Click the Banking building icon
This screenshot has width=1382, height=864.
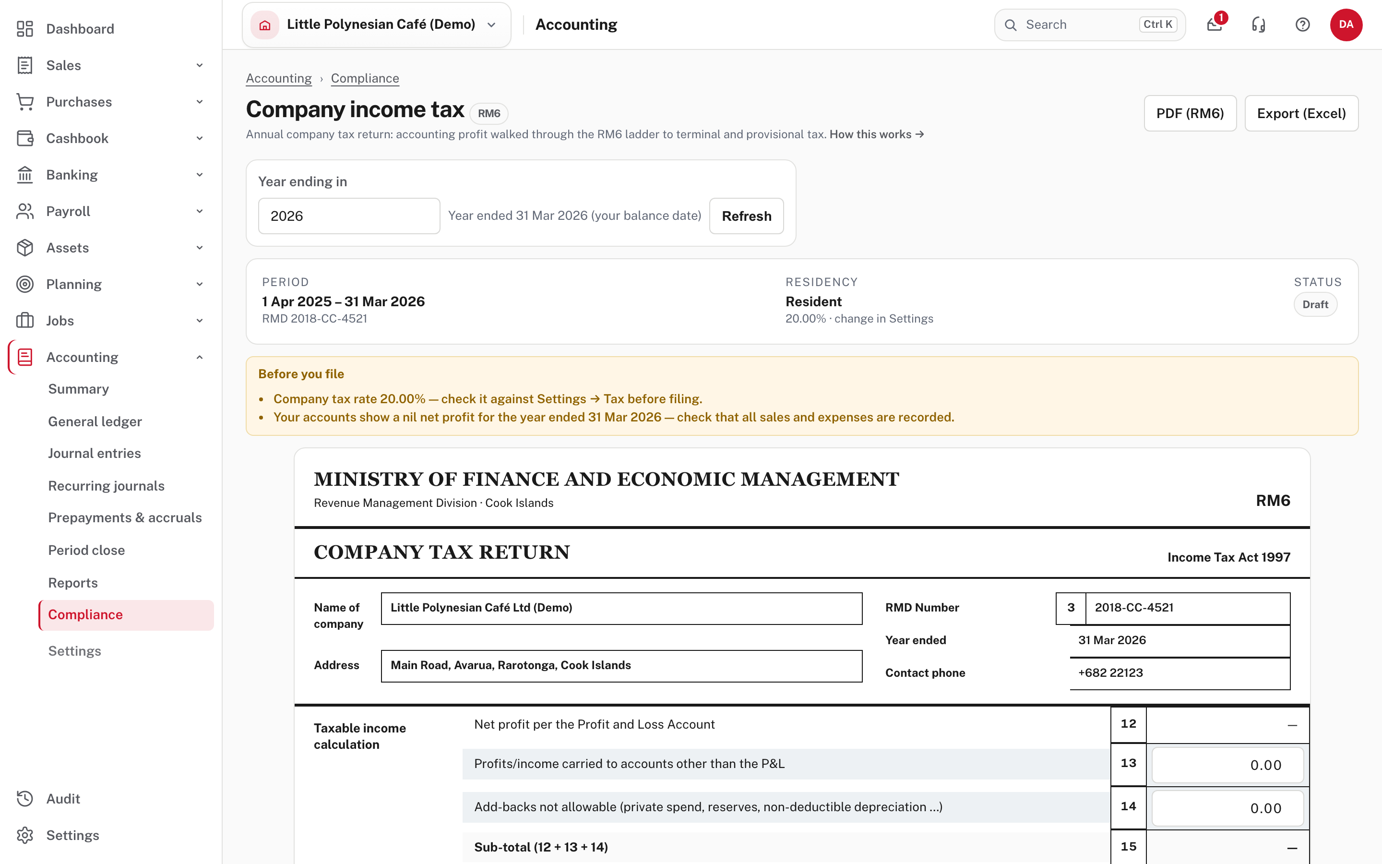[x=24, y=175]
